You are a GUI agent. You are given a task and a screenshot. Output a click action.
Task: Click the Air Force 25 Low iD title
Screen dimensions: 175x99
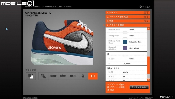tap(38, 13)
